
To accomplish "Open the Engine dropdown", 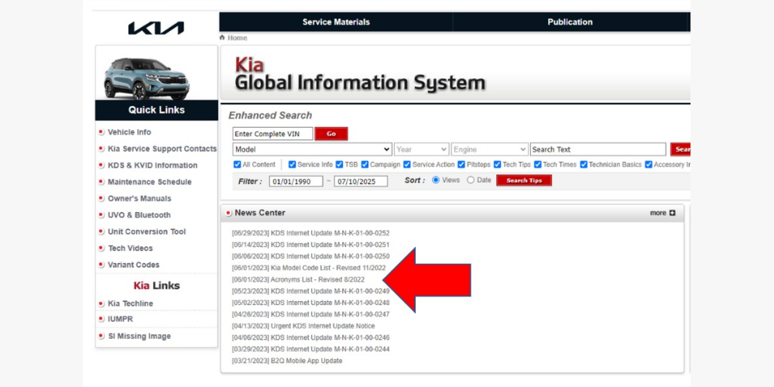I will pos(489,149).
